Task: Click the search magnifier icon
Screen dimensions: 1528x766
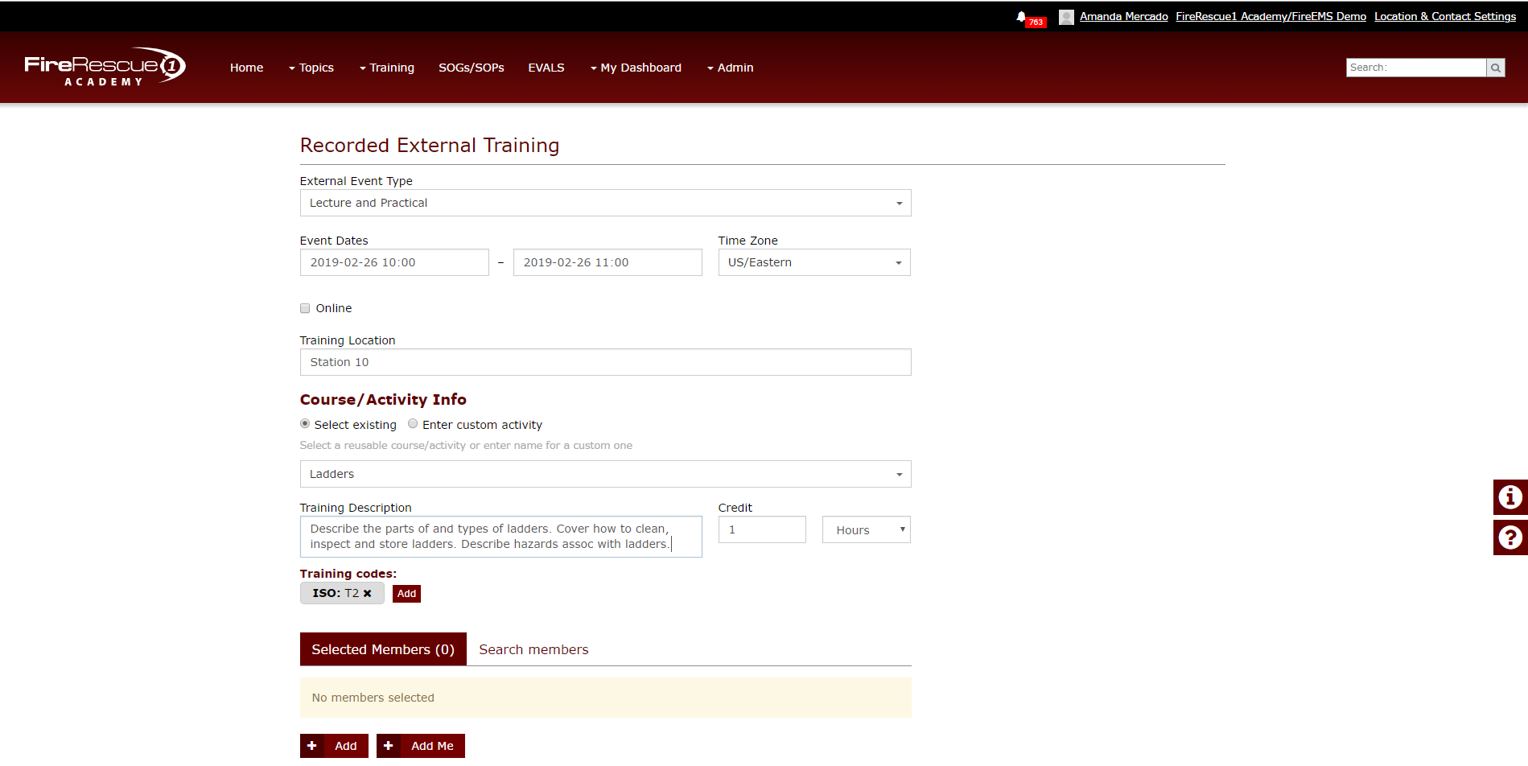Action: [1496, 68]
